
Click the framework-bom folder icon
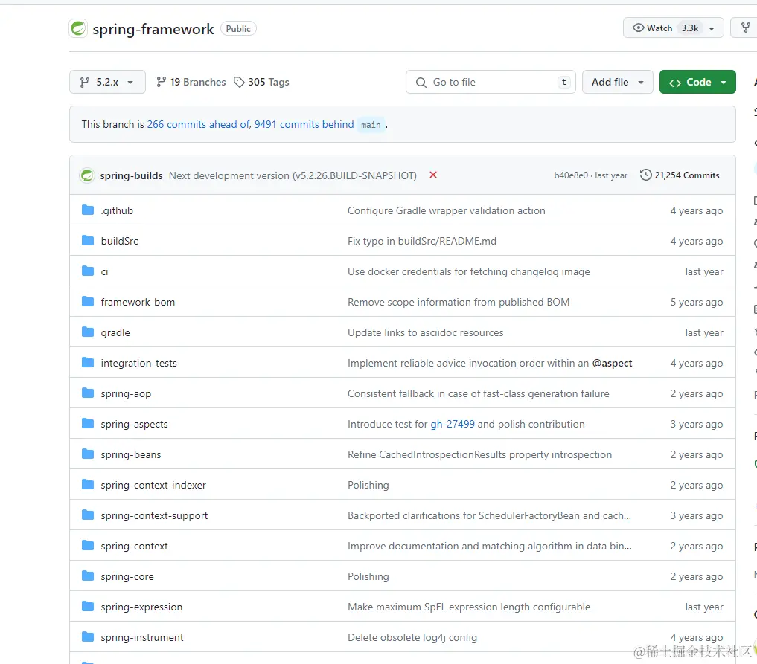coord(88,302)
